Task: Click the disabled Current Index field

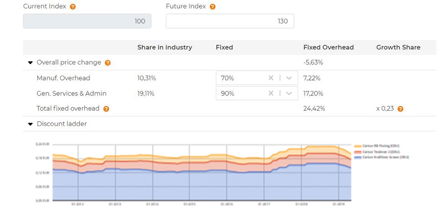Action: 87,21
